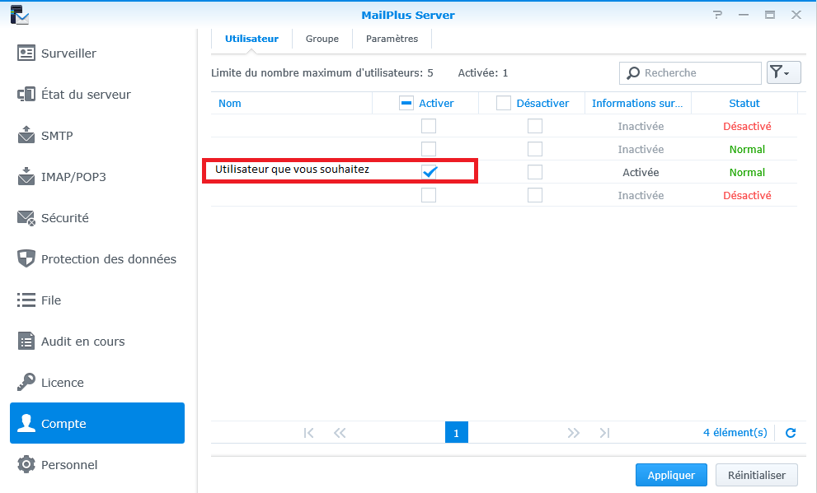Click the Personnel gear icon

26,465
